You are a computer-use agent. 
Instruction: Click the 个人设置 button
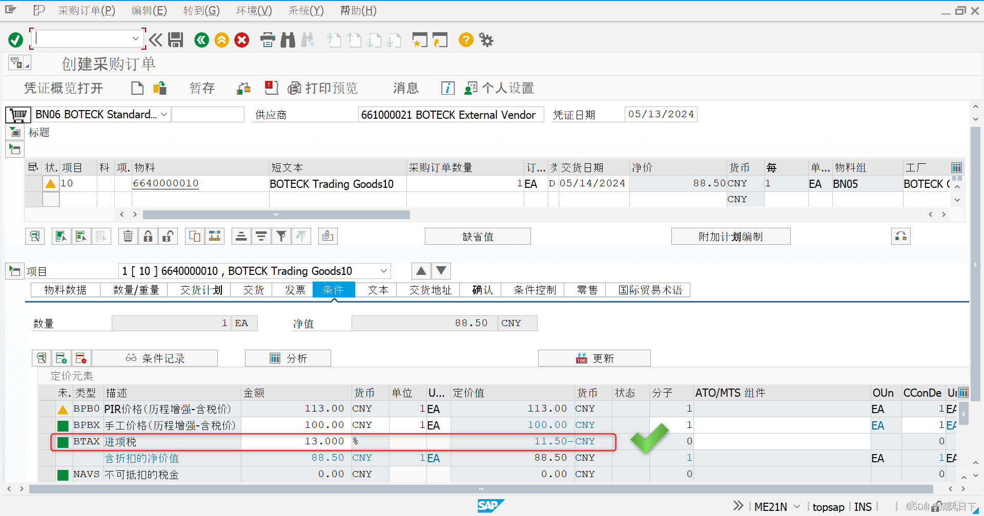point(499,88)
